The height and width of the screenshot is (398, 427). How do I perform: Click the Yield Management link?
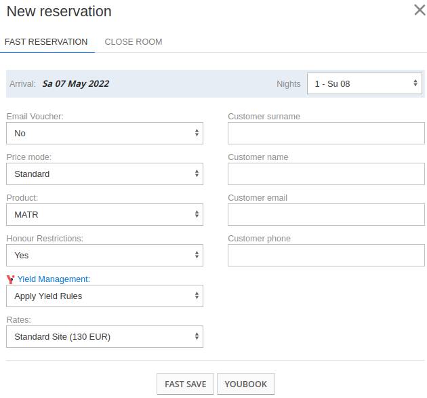point(54,279)
